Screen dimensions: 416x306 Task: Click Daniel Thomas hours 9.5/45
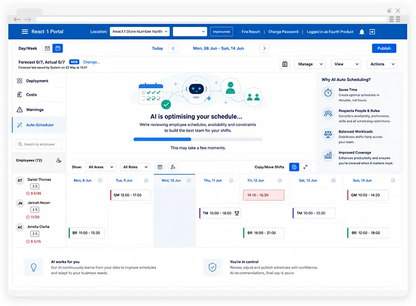point(34,193)
